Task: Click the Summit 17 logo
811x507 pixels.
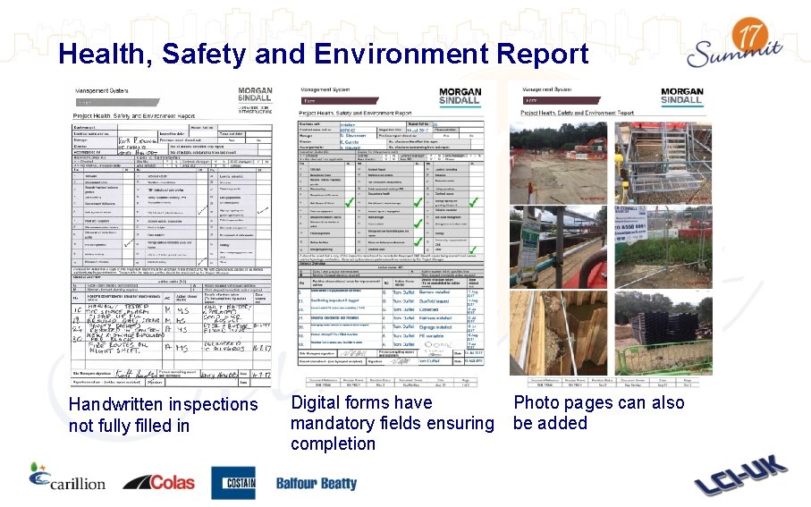Action: tap(736, 43)
